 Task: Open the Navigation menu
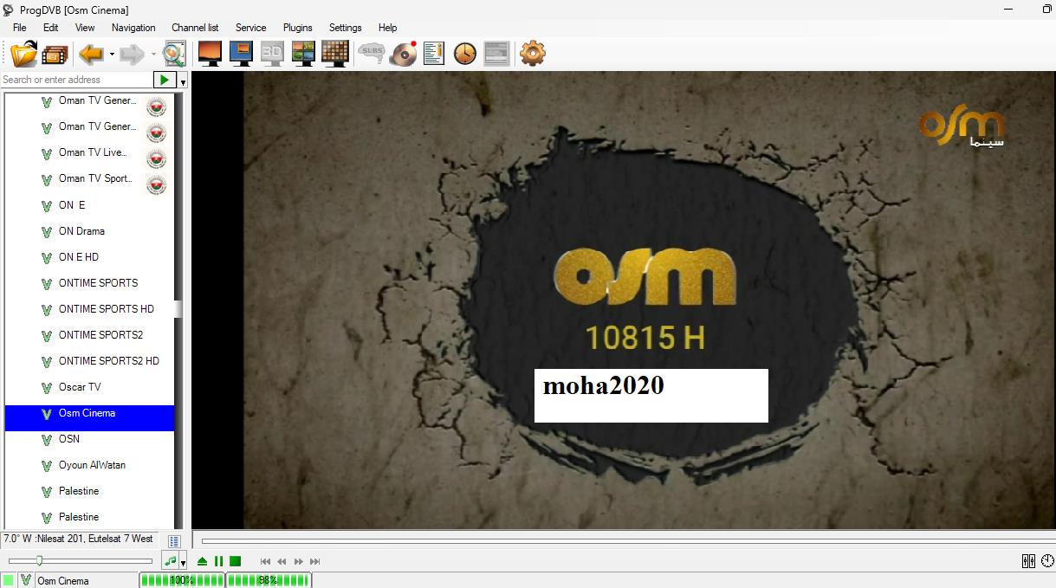pos(133,28)
